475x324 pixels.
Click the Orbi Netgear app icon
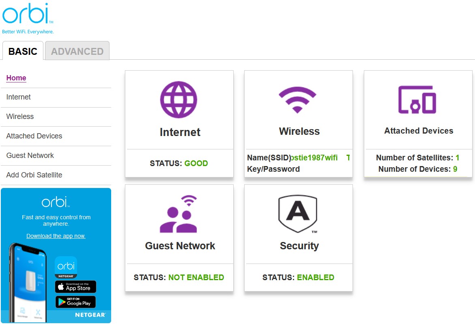(x=66, y=267)
